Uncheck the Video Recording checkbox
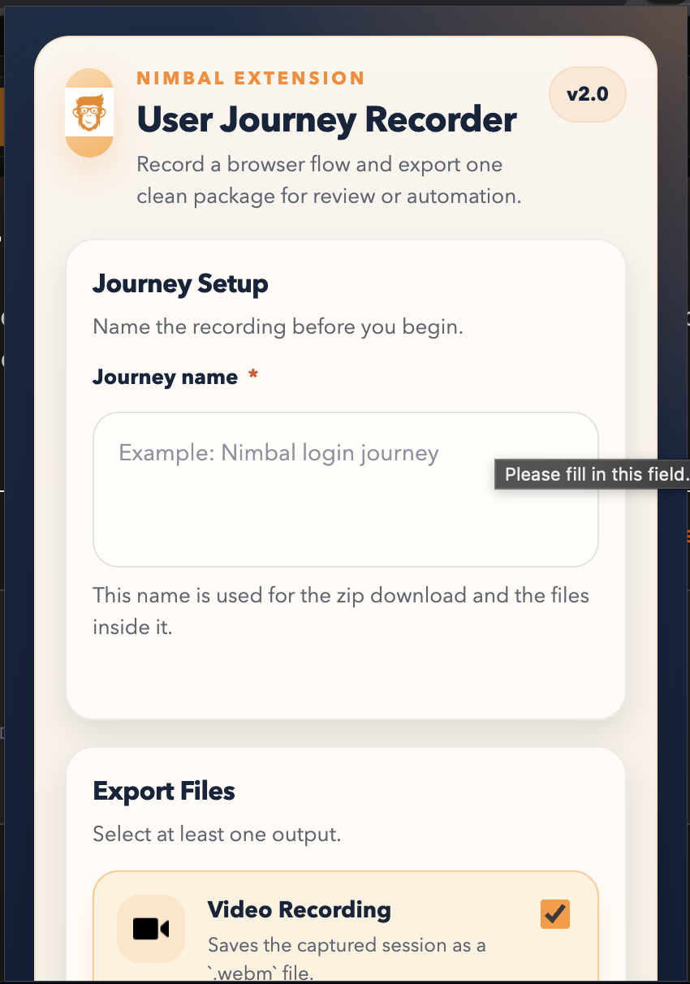 tap(555, 914)
